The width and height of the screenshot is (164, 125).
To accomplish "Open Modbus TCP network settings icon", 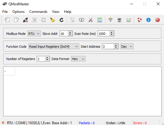I will pyautogui.click(x=120, y=20).
